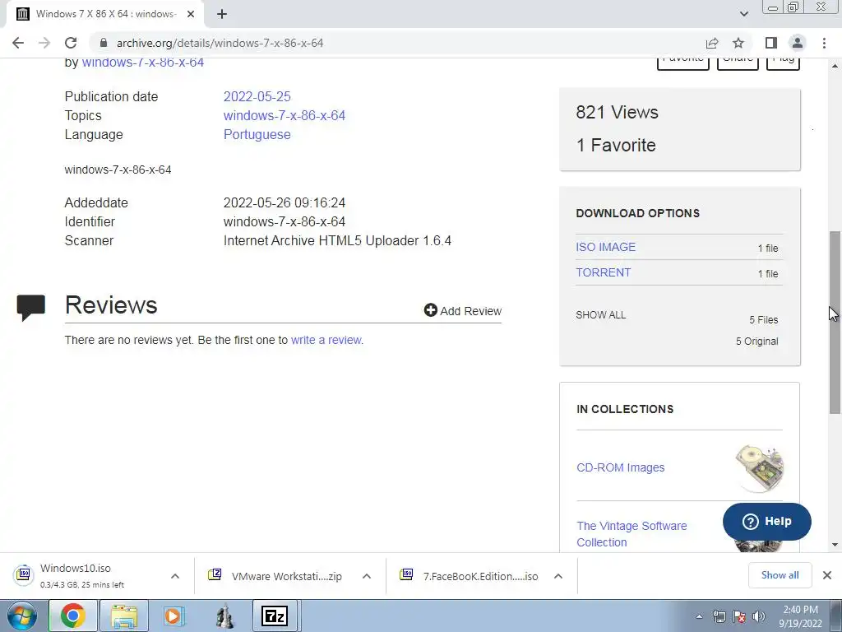
Task: Click SHOW ALL download files
Action: 600,315
